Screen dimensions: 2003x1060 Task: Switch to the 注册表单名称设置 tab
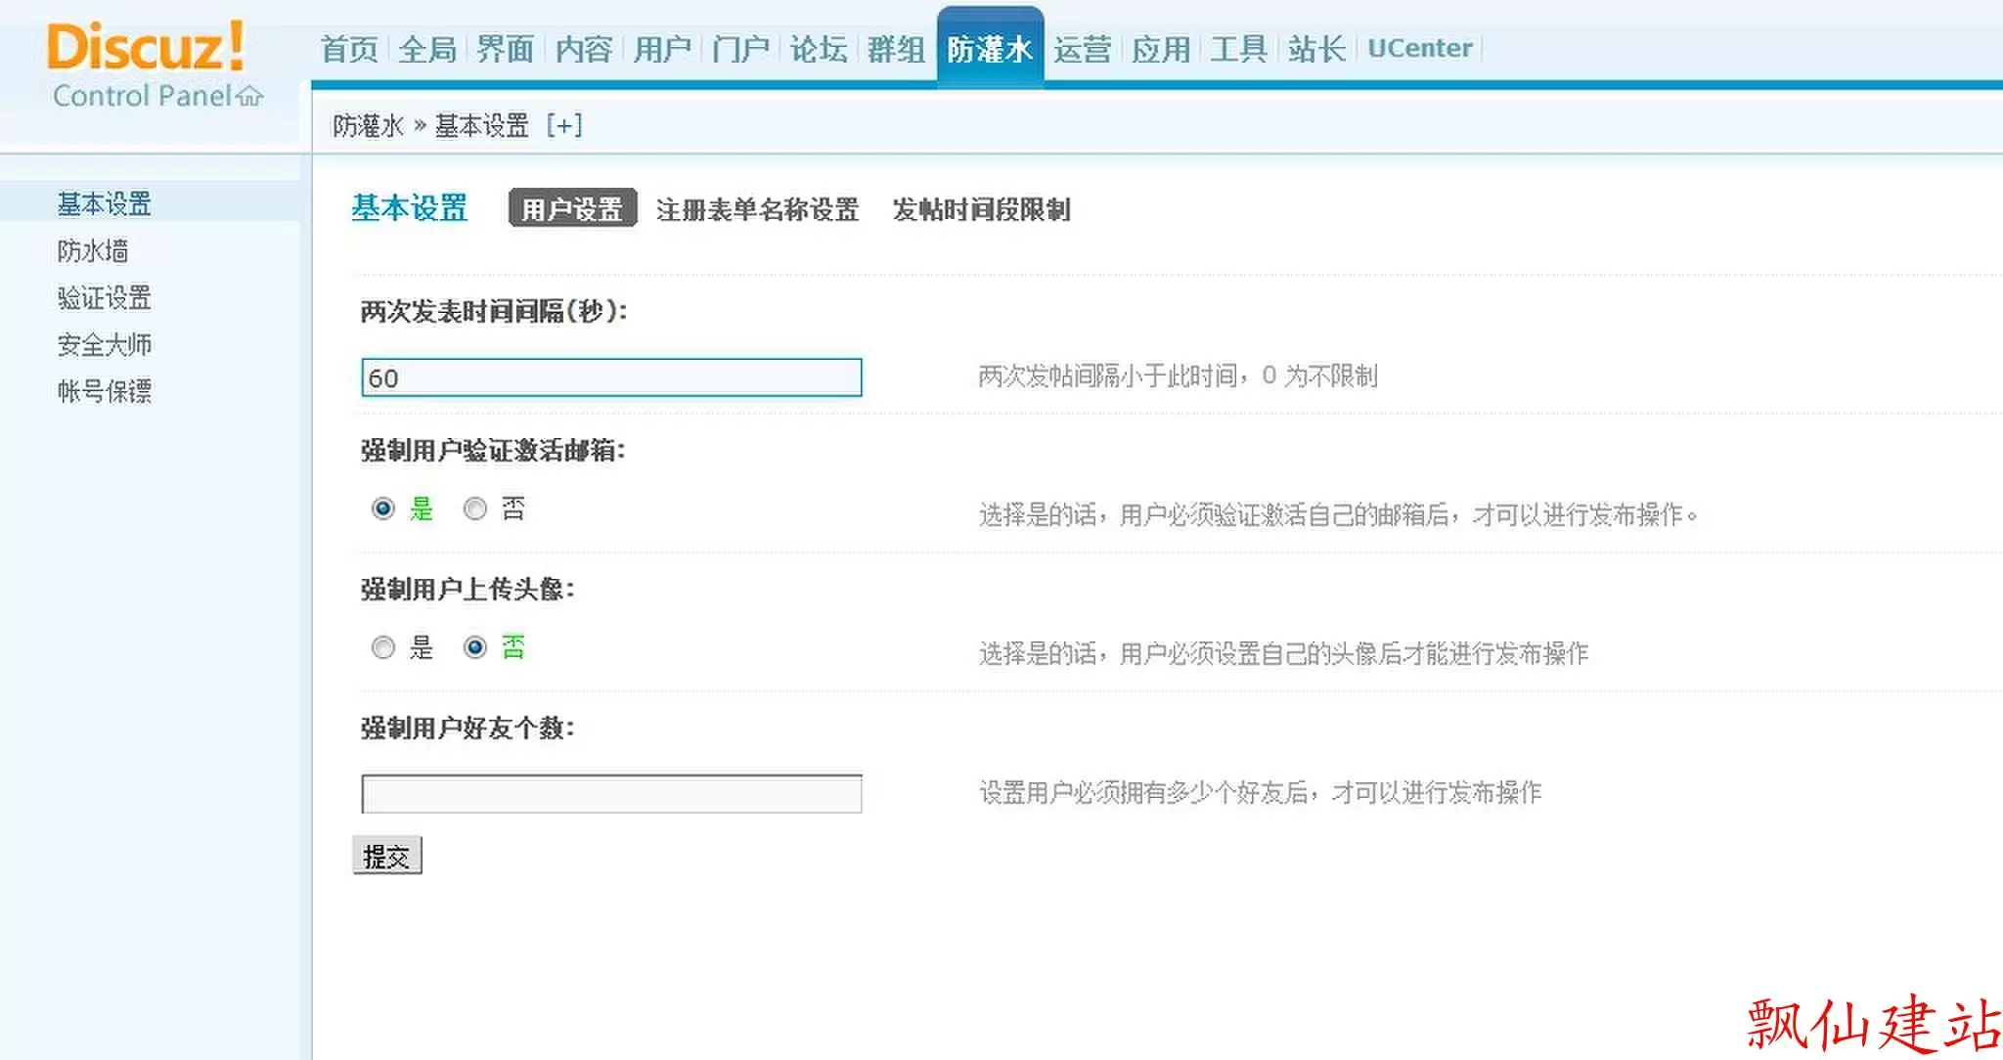pos(758,209)
